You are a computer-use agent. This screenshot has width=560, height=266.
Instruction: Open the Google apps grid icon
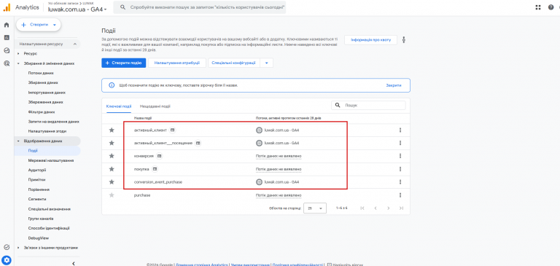click(538, 7)
